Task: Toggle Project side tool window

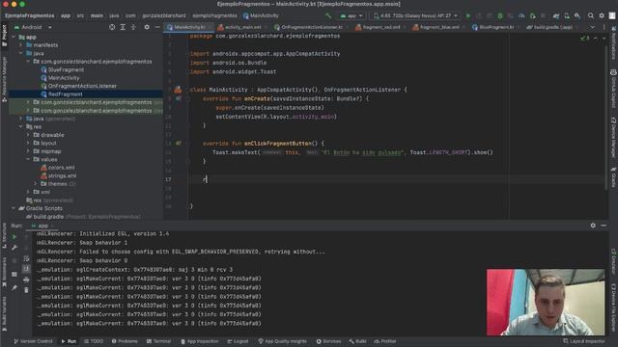Action: [x=4, y=37]
